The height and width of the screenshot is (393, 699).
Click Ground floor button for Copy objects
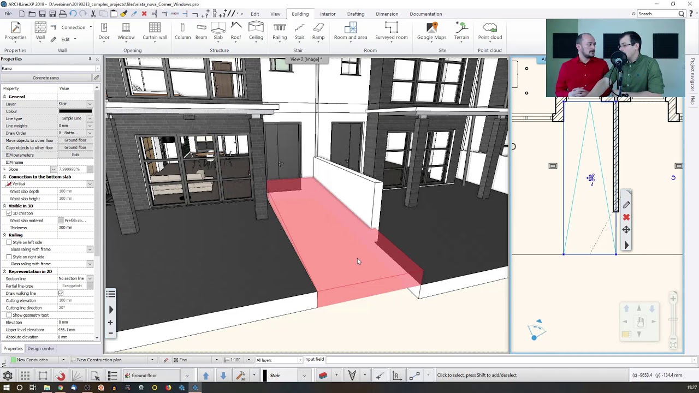tap(75, 147)
